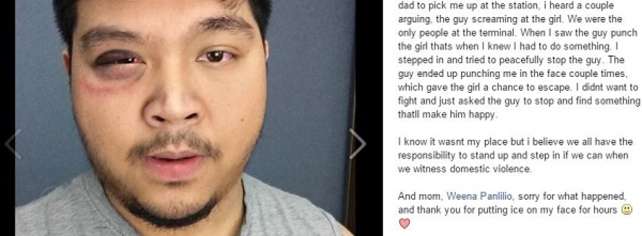This screenshot has width=642, height=236.
Task: Click the smiley face emoji in post
Action: tap(627, 210)
